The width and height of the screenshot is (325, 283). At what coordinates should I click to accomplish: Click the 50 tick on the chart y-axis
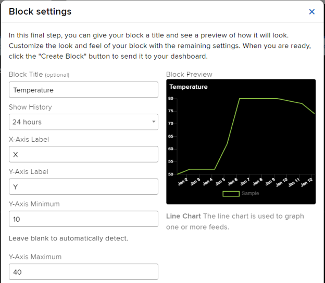click(x=171, y=174)
